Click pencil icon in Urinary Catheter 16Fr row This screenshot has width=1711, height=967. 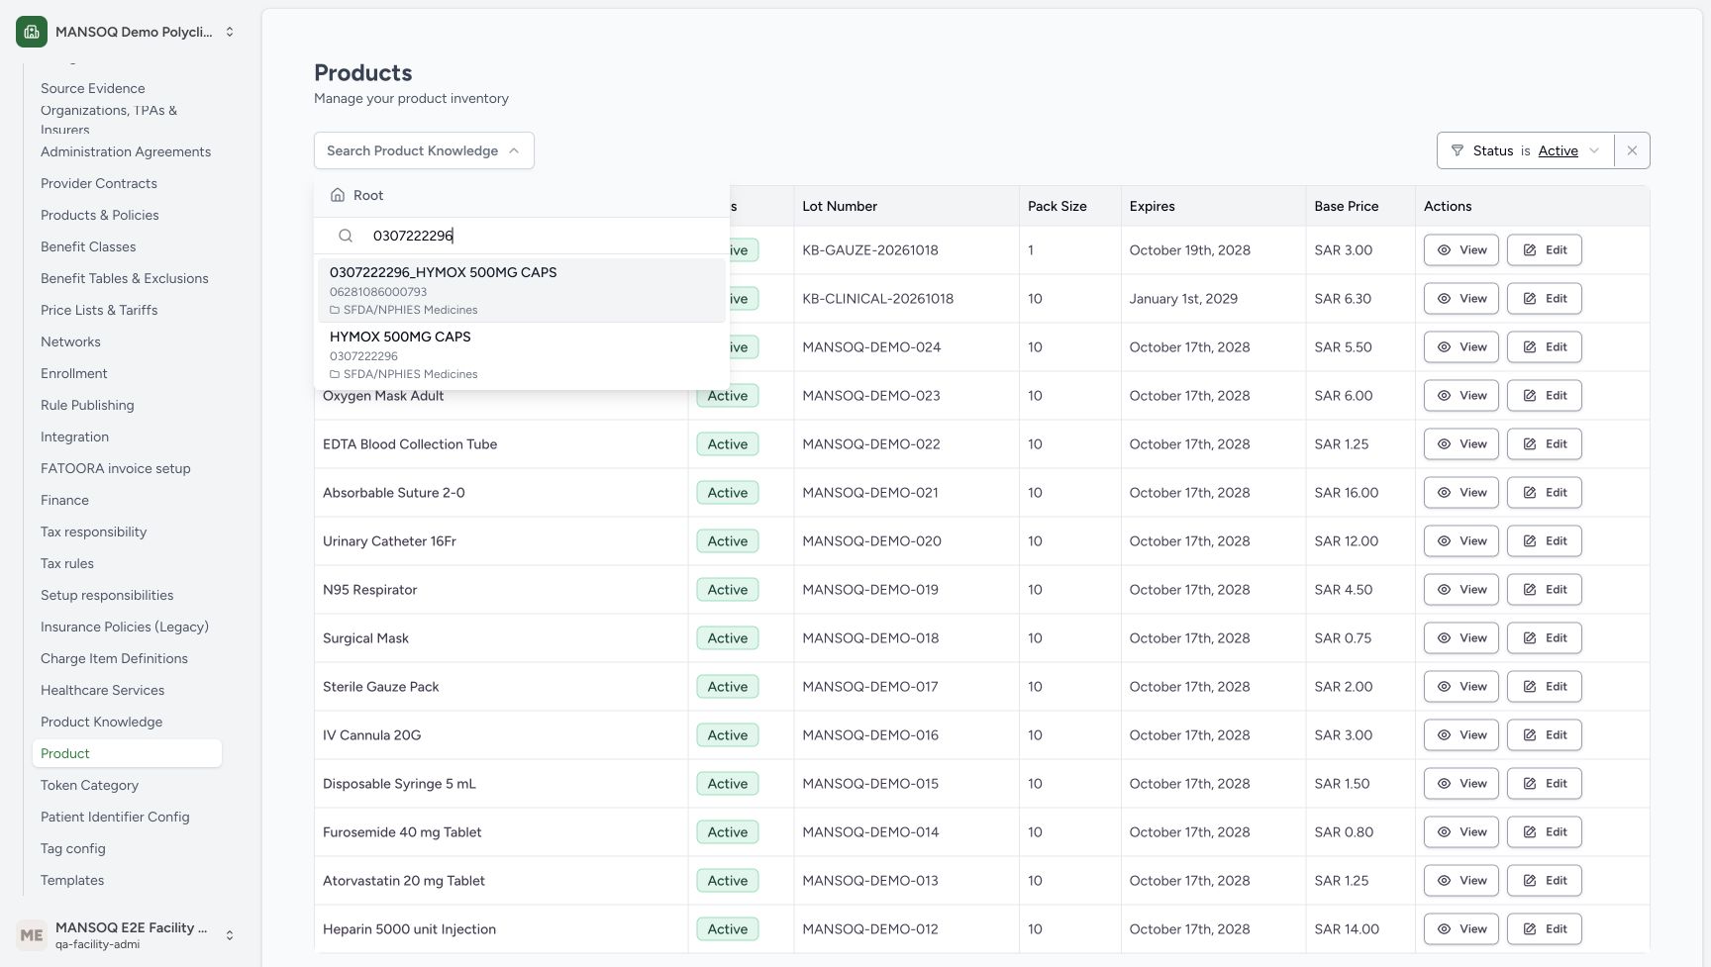point(1529,541)
